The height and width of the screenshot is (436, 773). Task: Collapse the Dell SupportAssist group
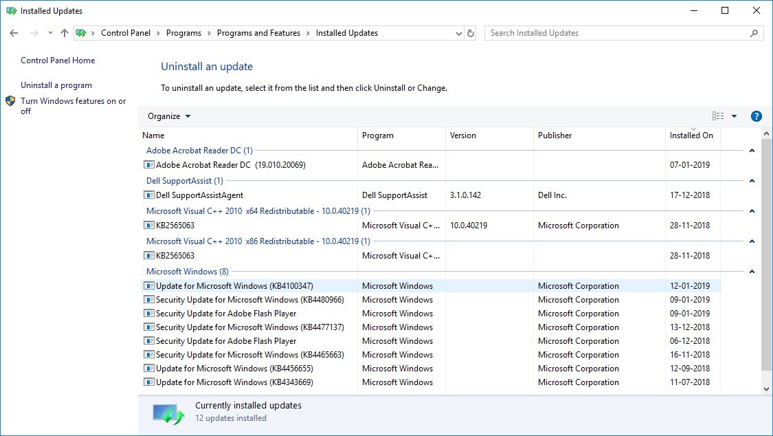pos(752,181)
